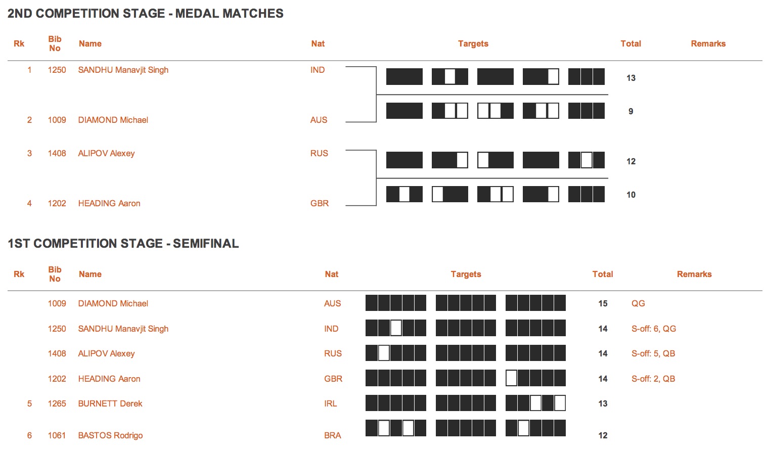Click the 2nd Competition Stage - Medal Matches heading
766x452 pixels.
tap(146, 14)
